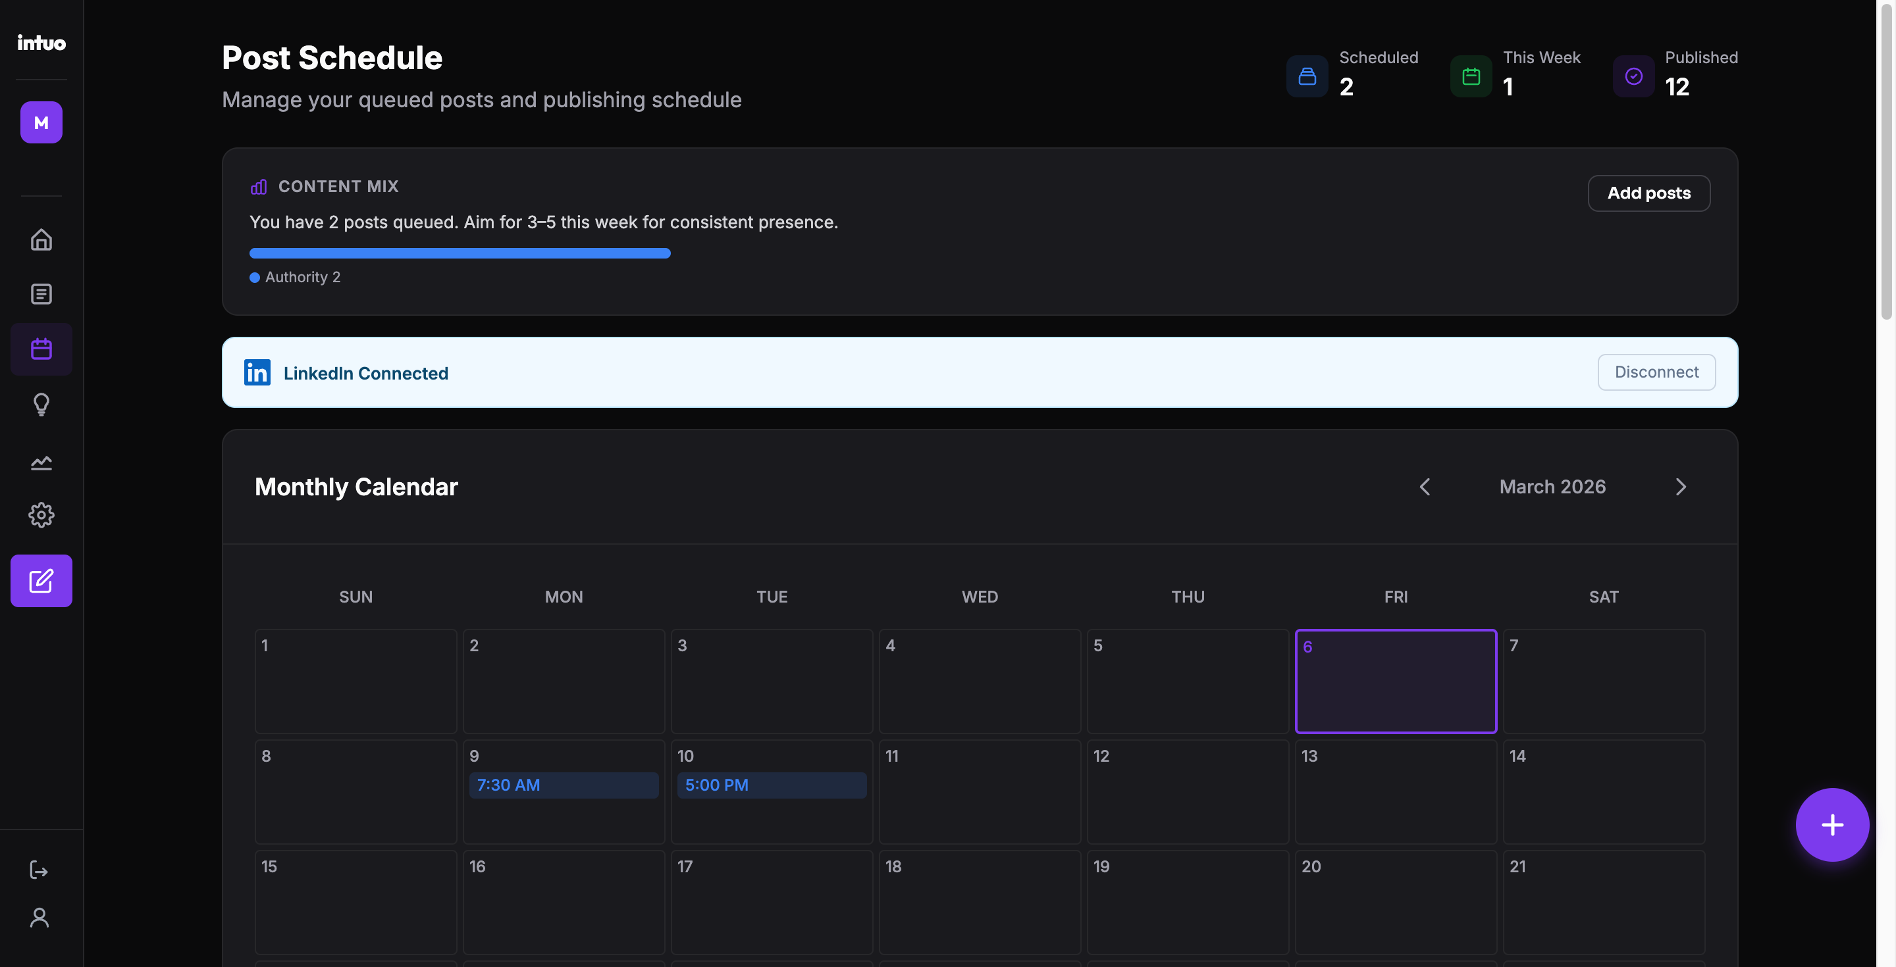Click the compose new post pencil icon
The height and width of the screenshot is (967, 1896).
click(41, 580)
